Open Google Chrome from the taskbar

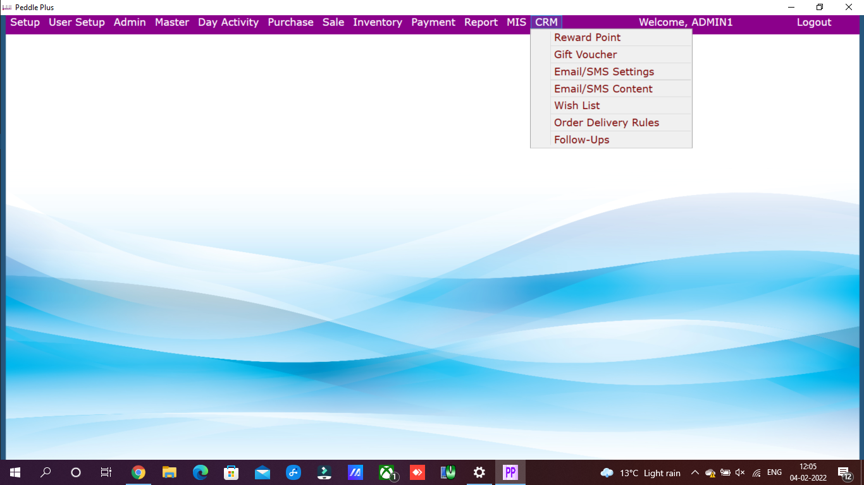coord(138,472)
